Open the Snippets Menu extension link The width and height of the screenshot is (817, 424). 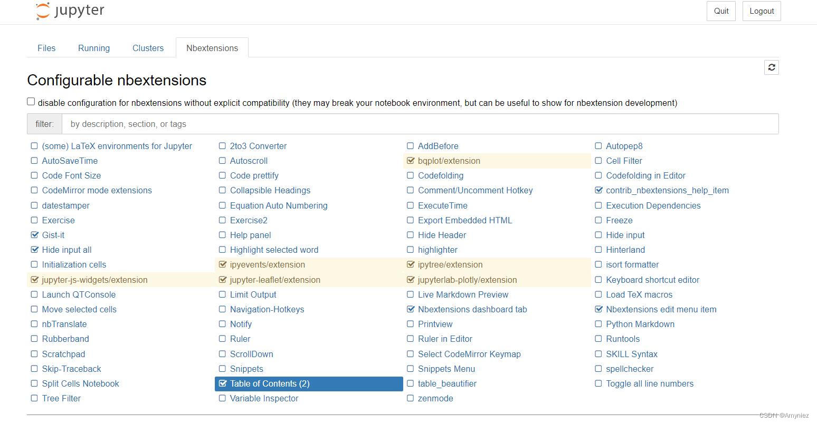(446, 369)
